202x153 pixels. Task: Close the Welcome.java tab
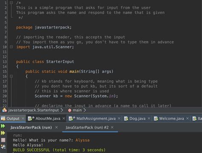[x=188, y=118]
